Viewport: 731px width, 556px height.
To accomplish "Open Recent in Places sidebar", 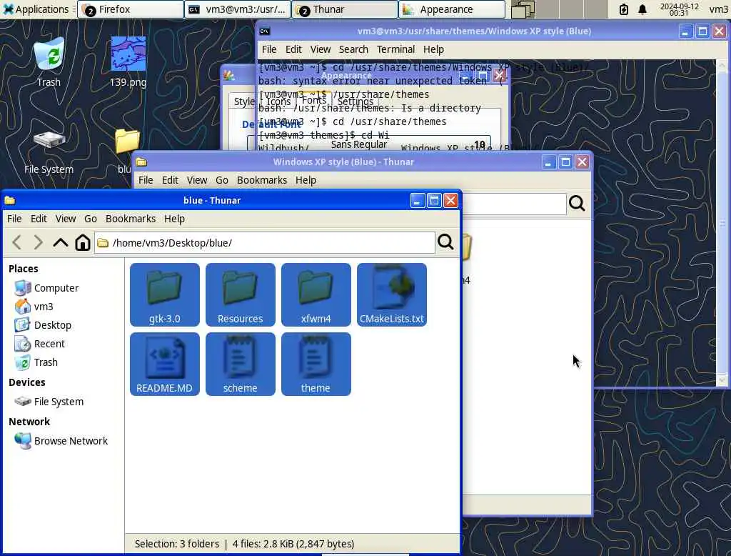I will pos(40,344).
